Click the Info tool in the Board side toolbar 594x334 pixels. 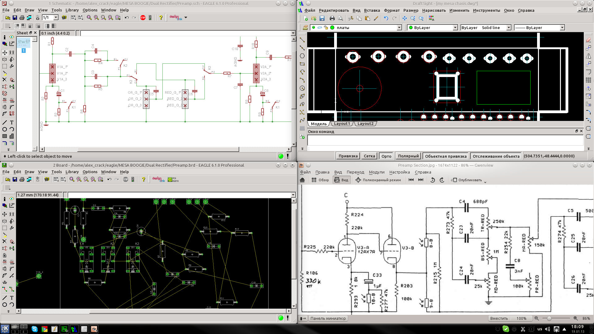5,199
